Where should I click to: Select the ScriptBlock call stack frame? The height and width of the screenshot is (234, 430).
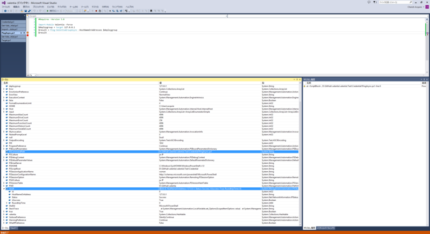[365, 86]
